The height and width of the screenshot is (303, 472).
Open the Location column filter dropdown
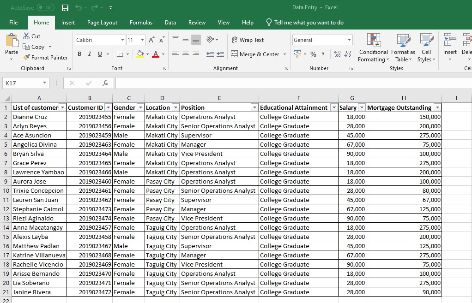pos(175,107)
